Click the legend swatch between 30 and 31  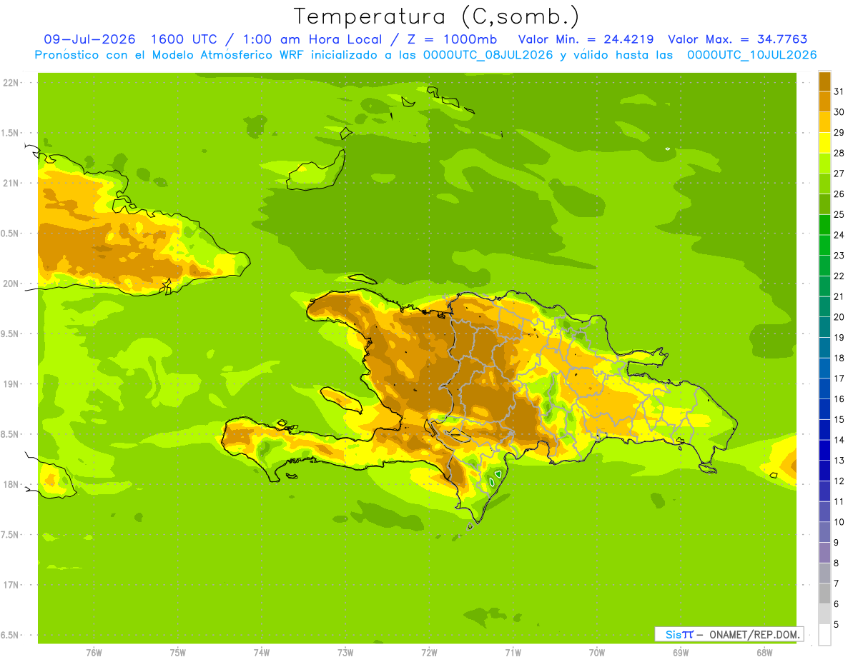pyautogui.click(x=824, y=101)
